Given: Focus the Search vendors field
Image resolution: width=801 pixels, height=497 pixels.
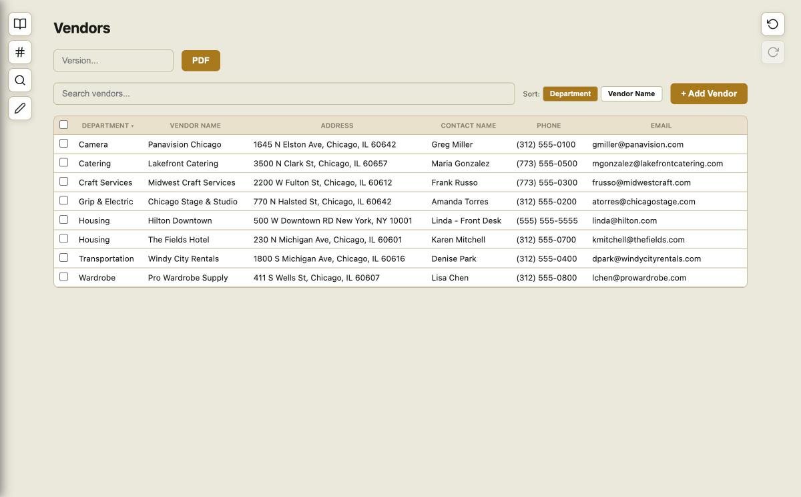Looking at the screenshot, I should (x=284, y=94).
